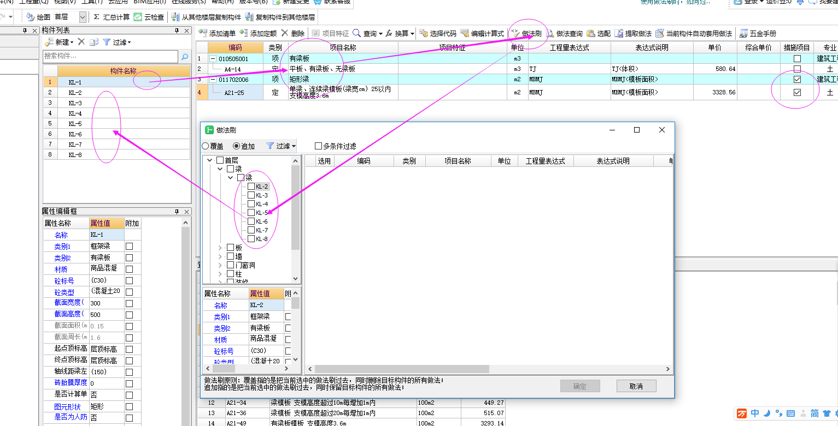Click the 矩形梁 project name cell
Image resolution: width=838 pixels, height=426 pixels.
point(343,79)
